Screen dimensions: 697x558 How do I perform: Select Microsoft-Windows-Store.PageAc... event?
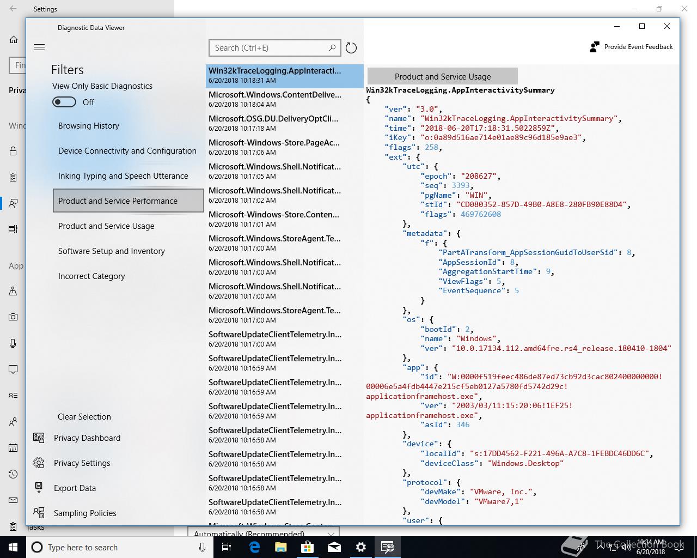pos(284,148)
